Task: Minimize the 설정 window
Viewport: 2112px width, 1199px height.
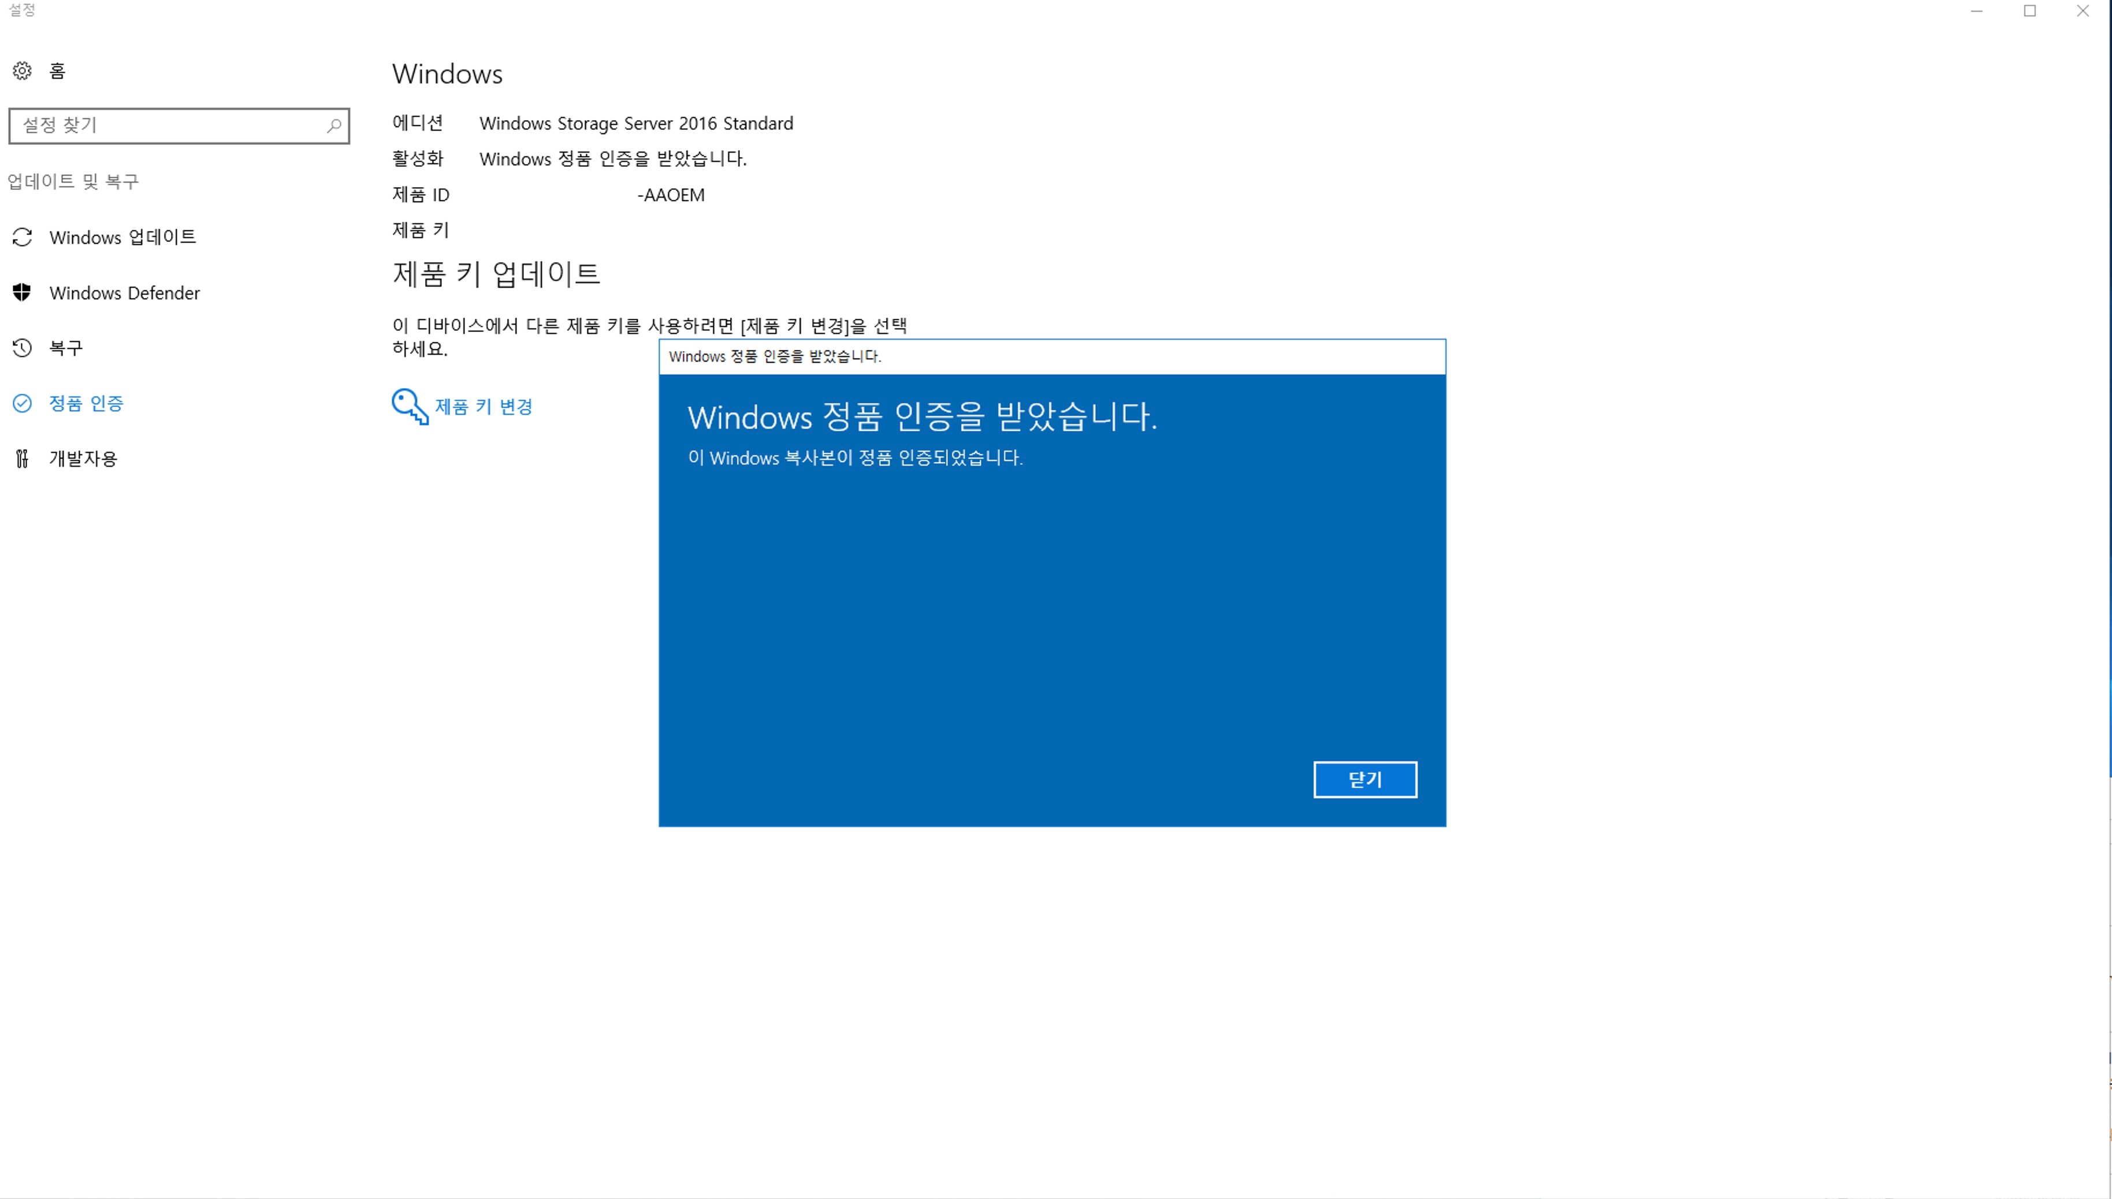Action: [x=1976, y=11]
